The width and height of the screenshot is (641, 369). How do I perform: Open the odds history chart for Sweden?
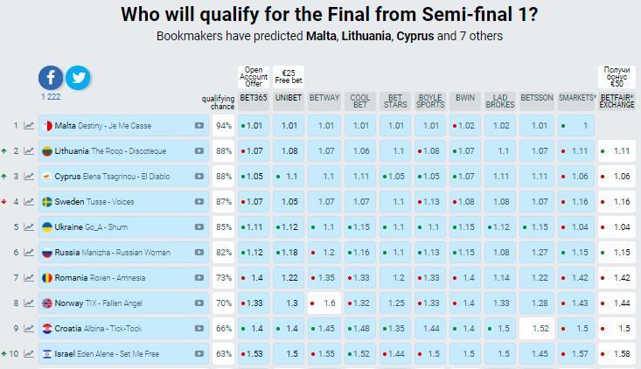(x=29, y=202)
